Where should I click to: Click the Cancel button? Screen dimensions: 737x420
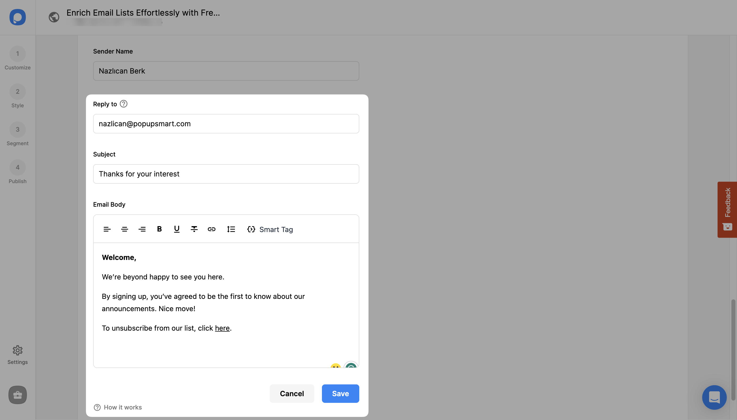(x=292, y=394)
